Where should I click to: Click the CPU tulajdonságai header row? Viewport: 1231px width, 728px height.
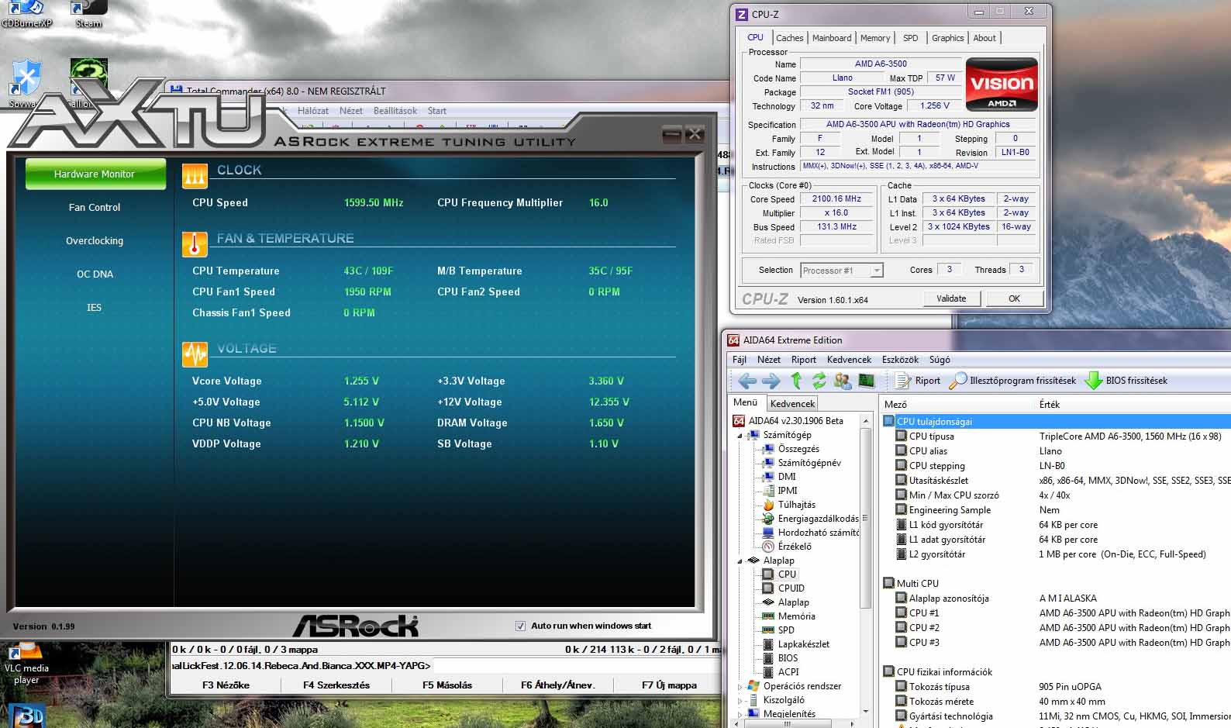(x=1057, y=422)
